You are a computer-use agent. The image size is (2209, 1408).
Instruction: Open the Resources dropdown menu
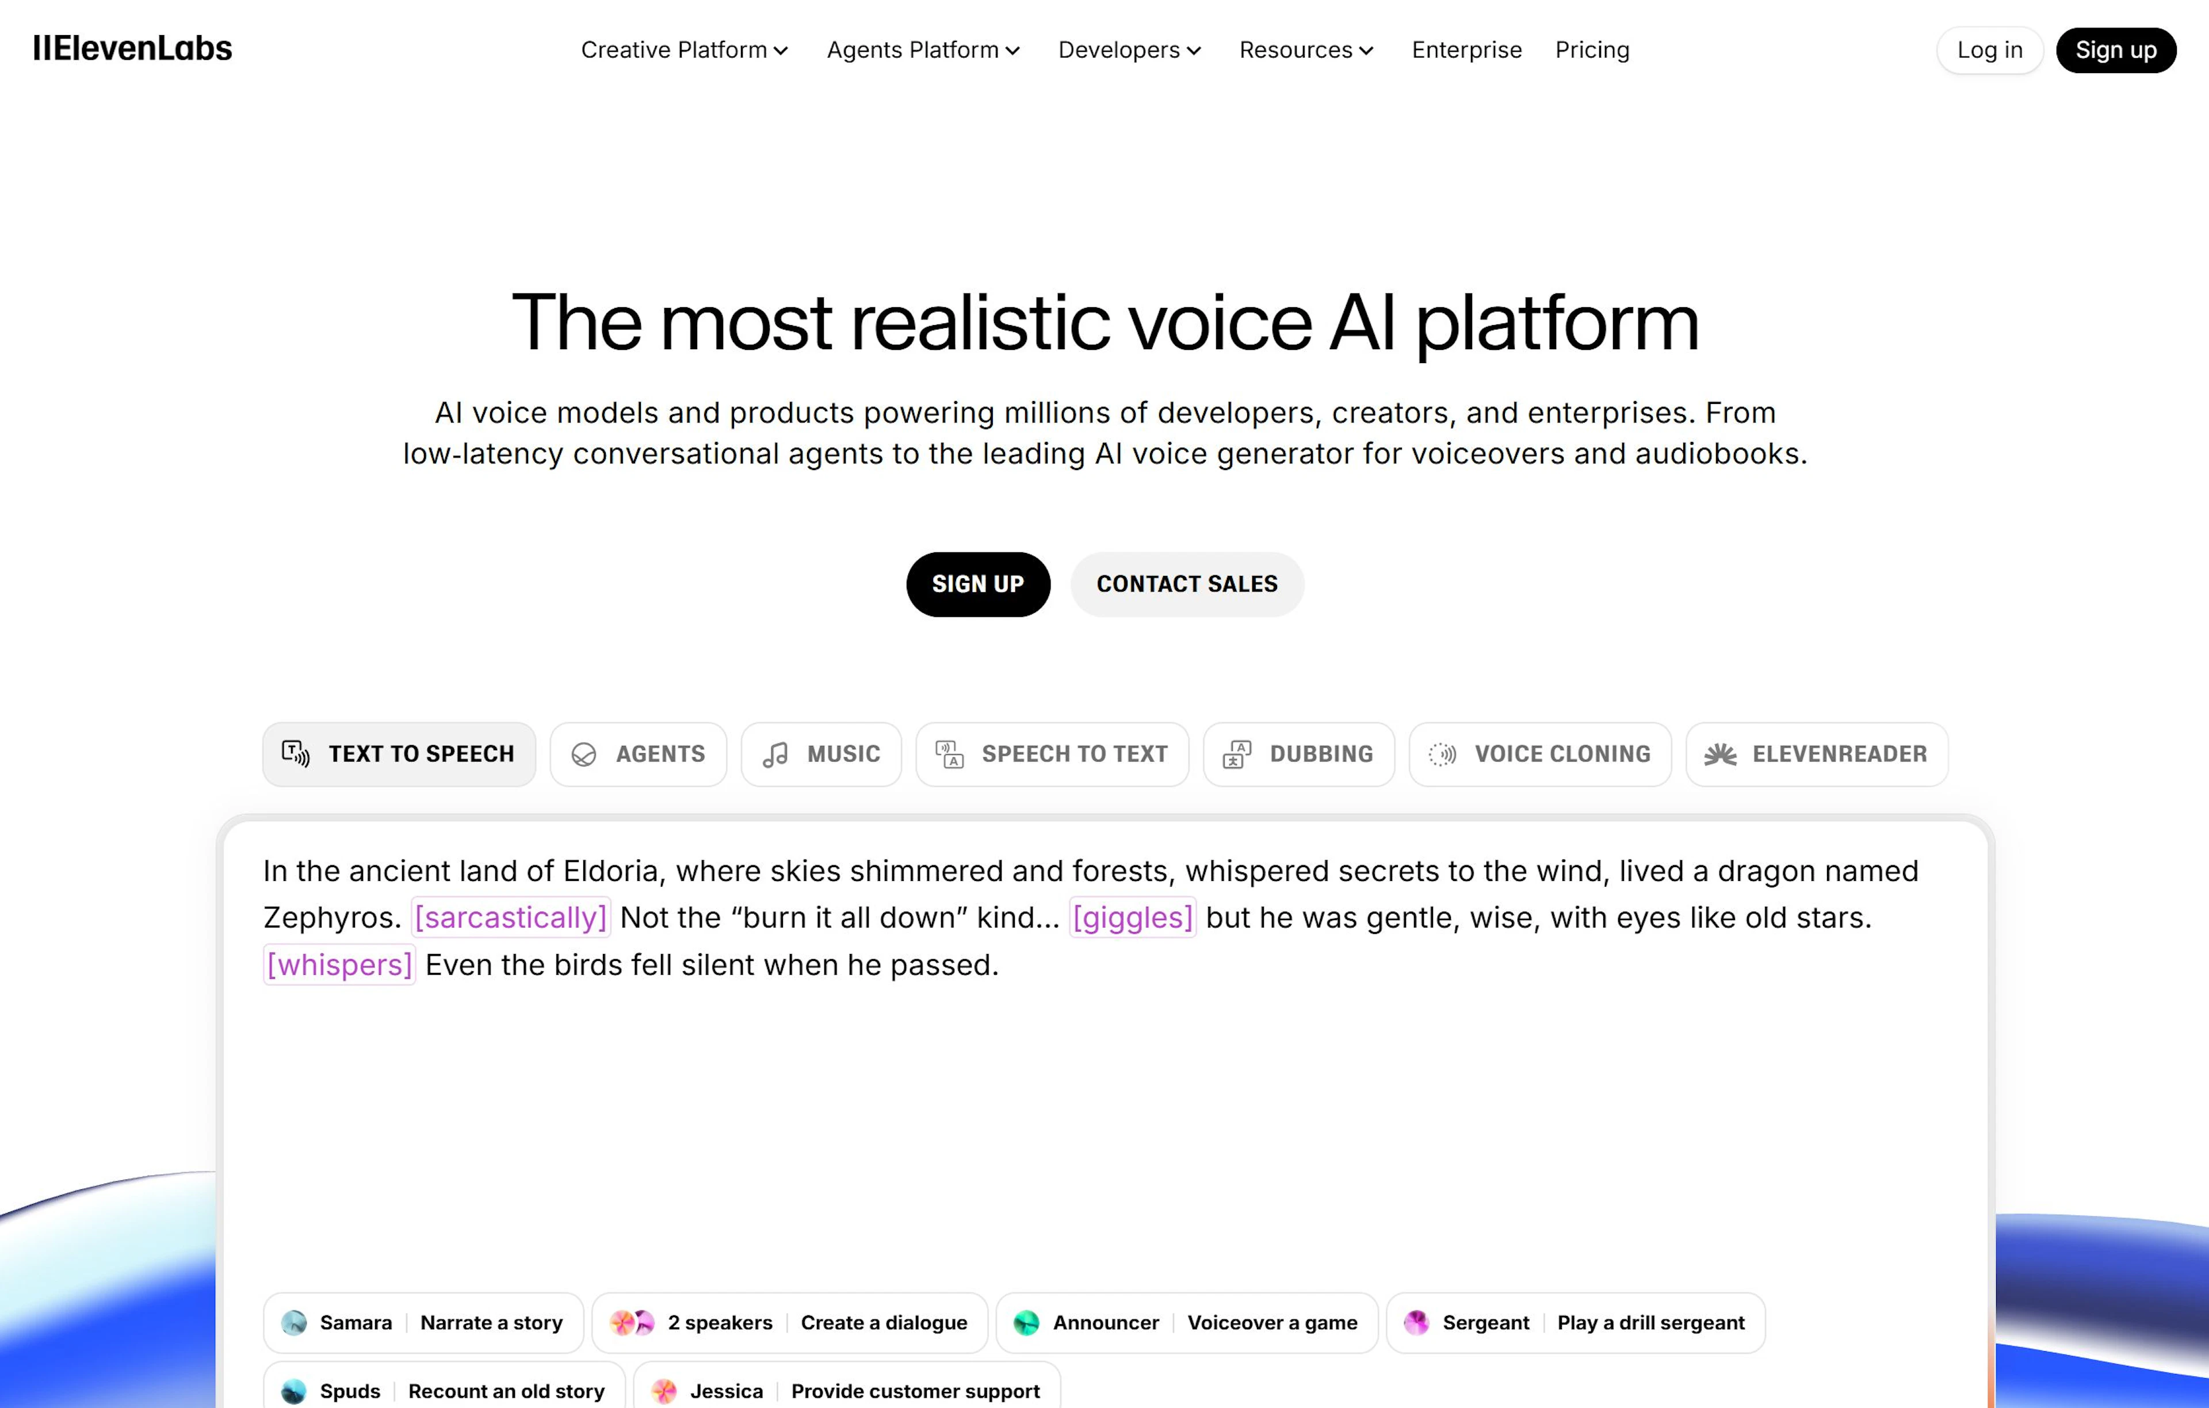(1306, 49)
